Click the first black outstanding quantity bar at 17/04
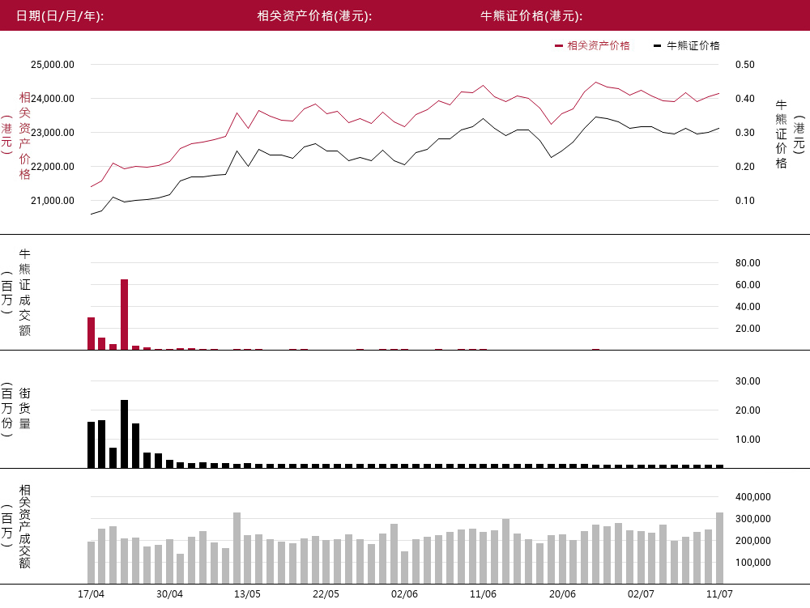810x608 pixels. [x=91, y=445]
